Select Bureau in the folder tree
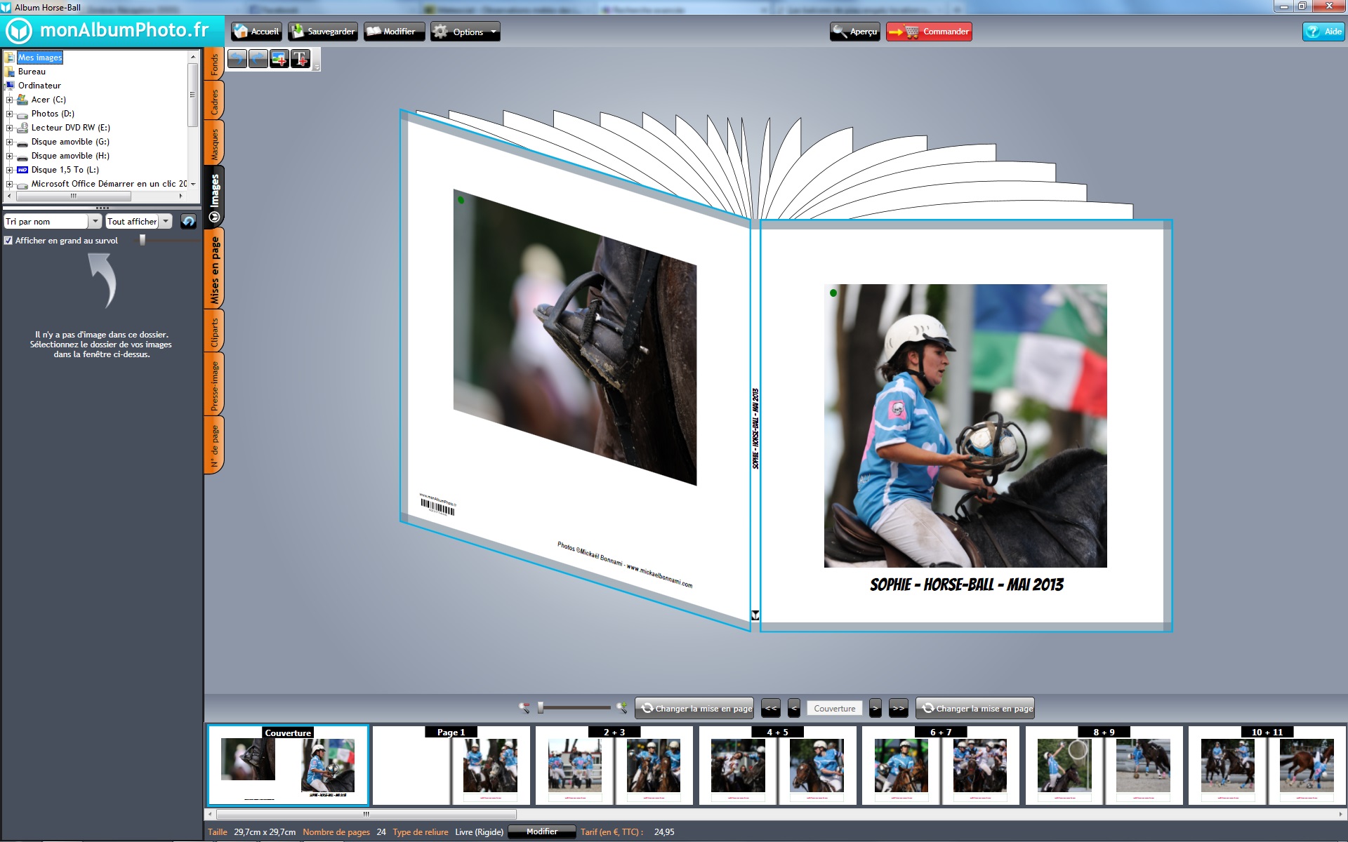1348x842 pixels. (x=32, y=72)
